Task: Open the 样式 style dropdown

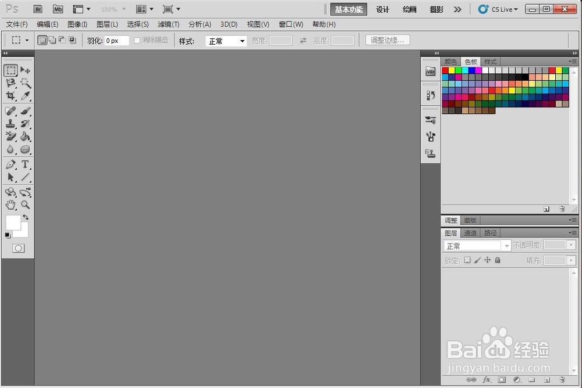Action: pos(226,41)
